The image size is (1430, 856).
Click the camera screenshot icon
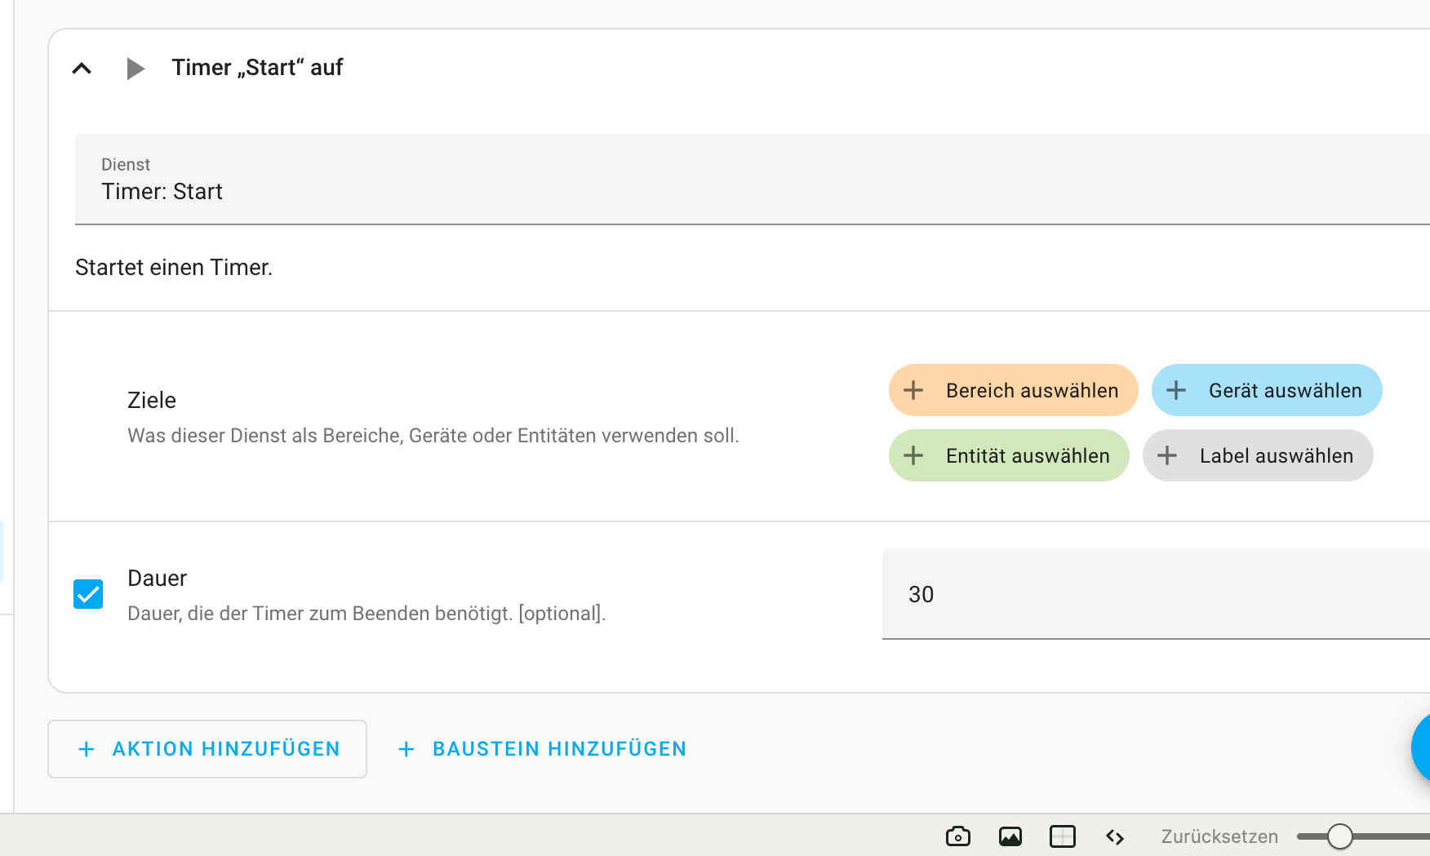pyautogui.click(x=958, y=836)
